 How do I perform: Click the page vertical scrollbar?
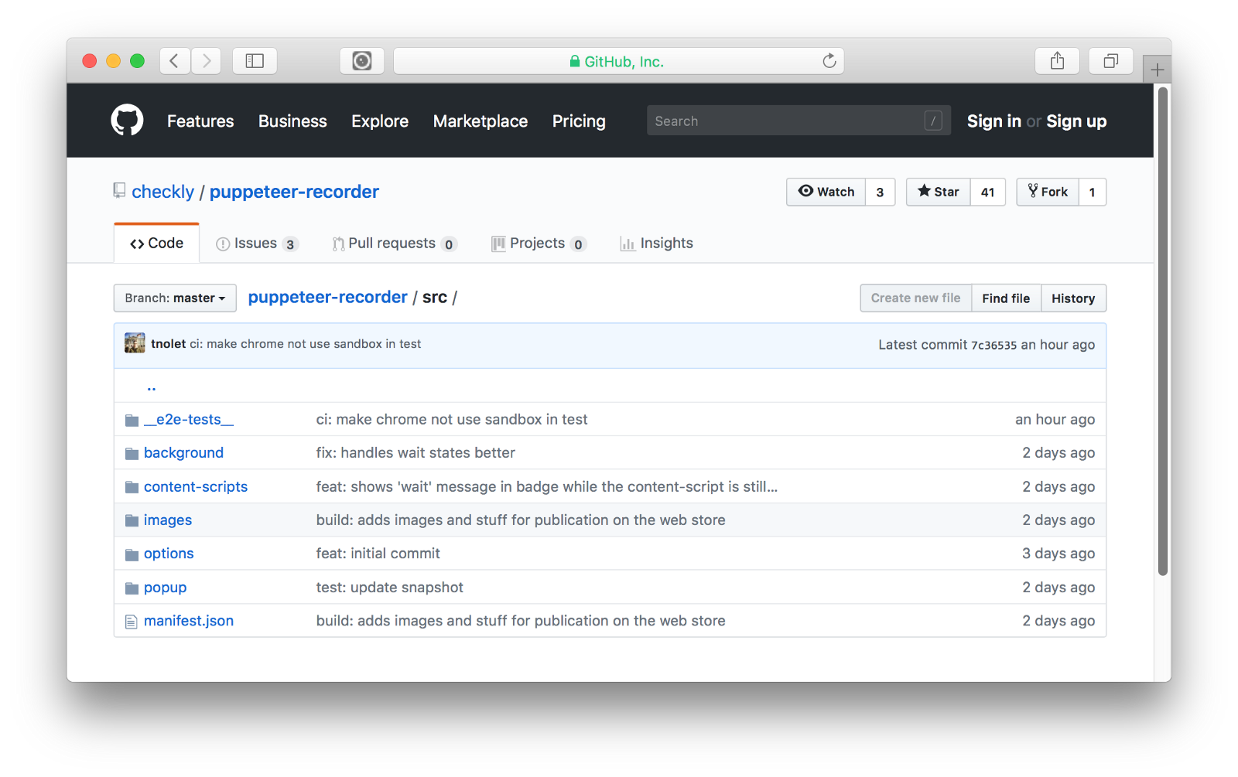[x=1162, y=331]
